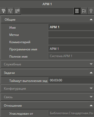Image resolution: width=94 pixels, height=117 pixels.
Task: Expand the Связь section arrow
Action: 91,97
